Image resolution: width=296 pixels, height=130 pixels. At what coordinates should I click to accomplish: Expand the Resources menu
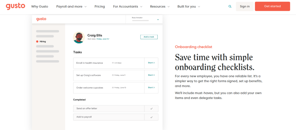pos(160,6)
